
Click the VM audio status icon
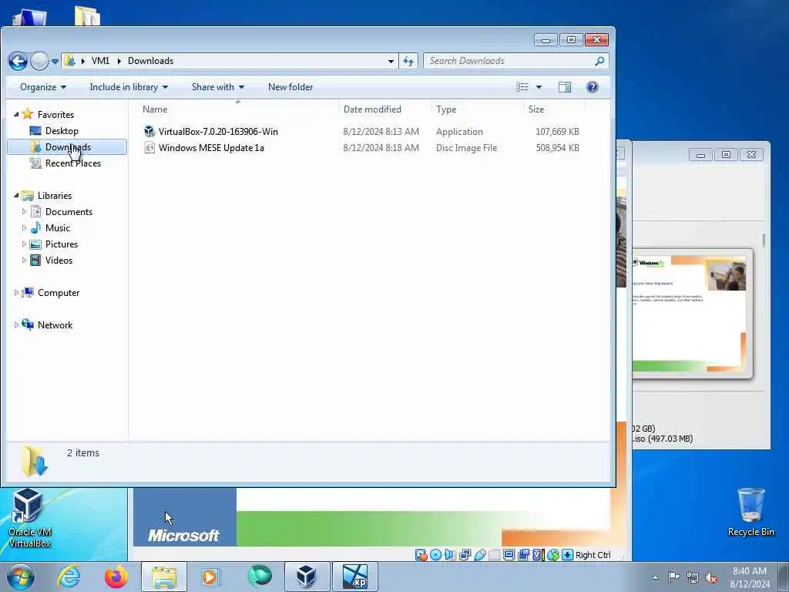pos(450,555)
